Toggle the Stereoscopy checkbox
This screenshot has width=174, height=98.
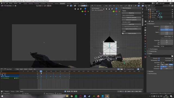coord(149,51)
